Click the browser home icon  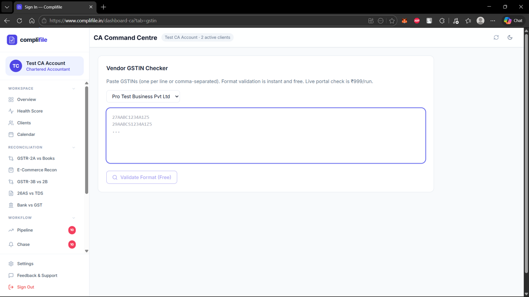pos(32,21)
